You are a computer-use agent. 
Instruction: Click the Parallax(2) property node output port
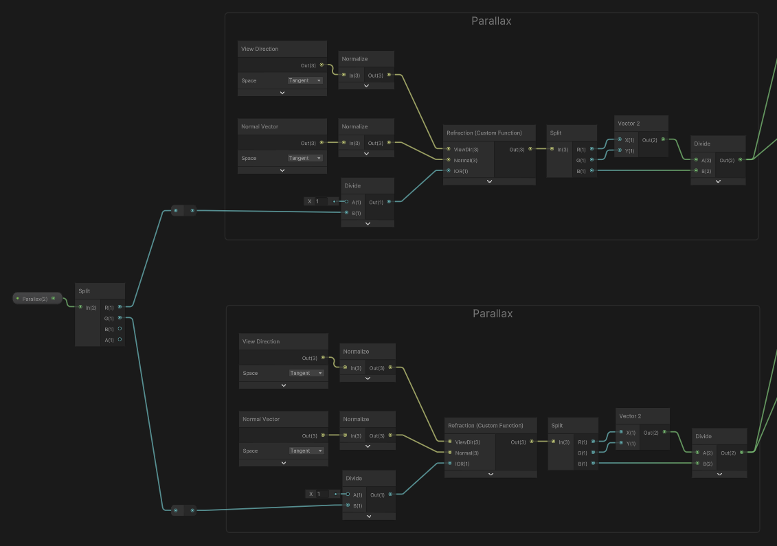coord(54,299)
